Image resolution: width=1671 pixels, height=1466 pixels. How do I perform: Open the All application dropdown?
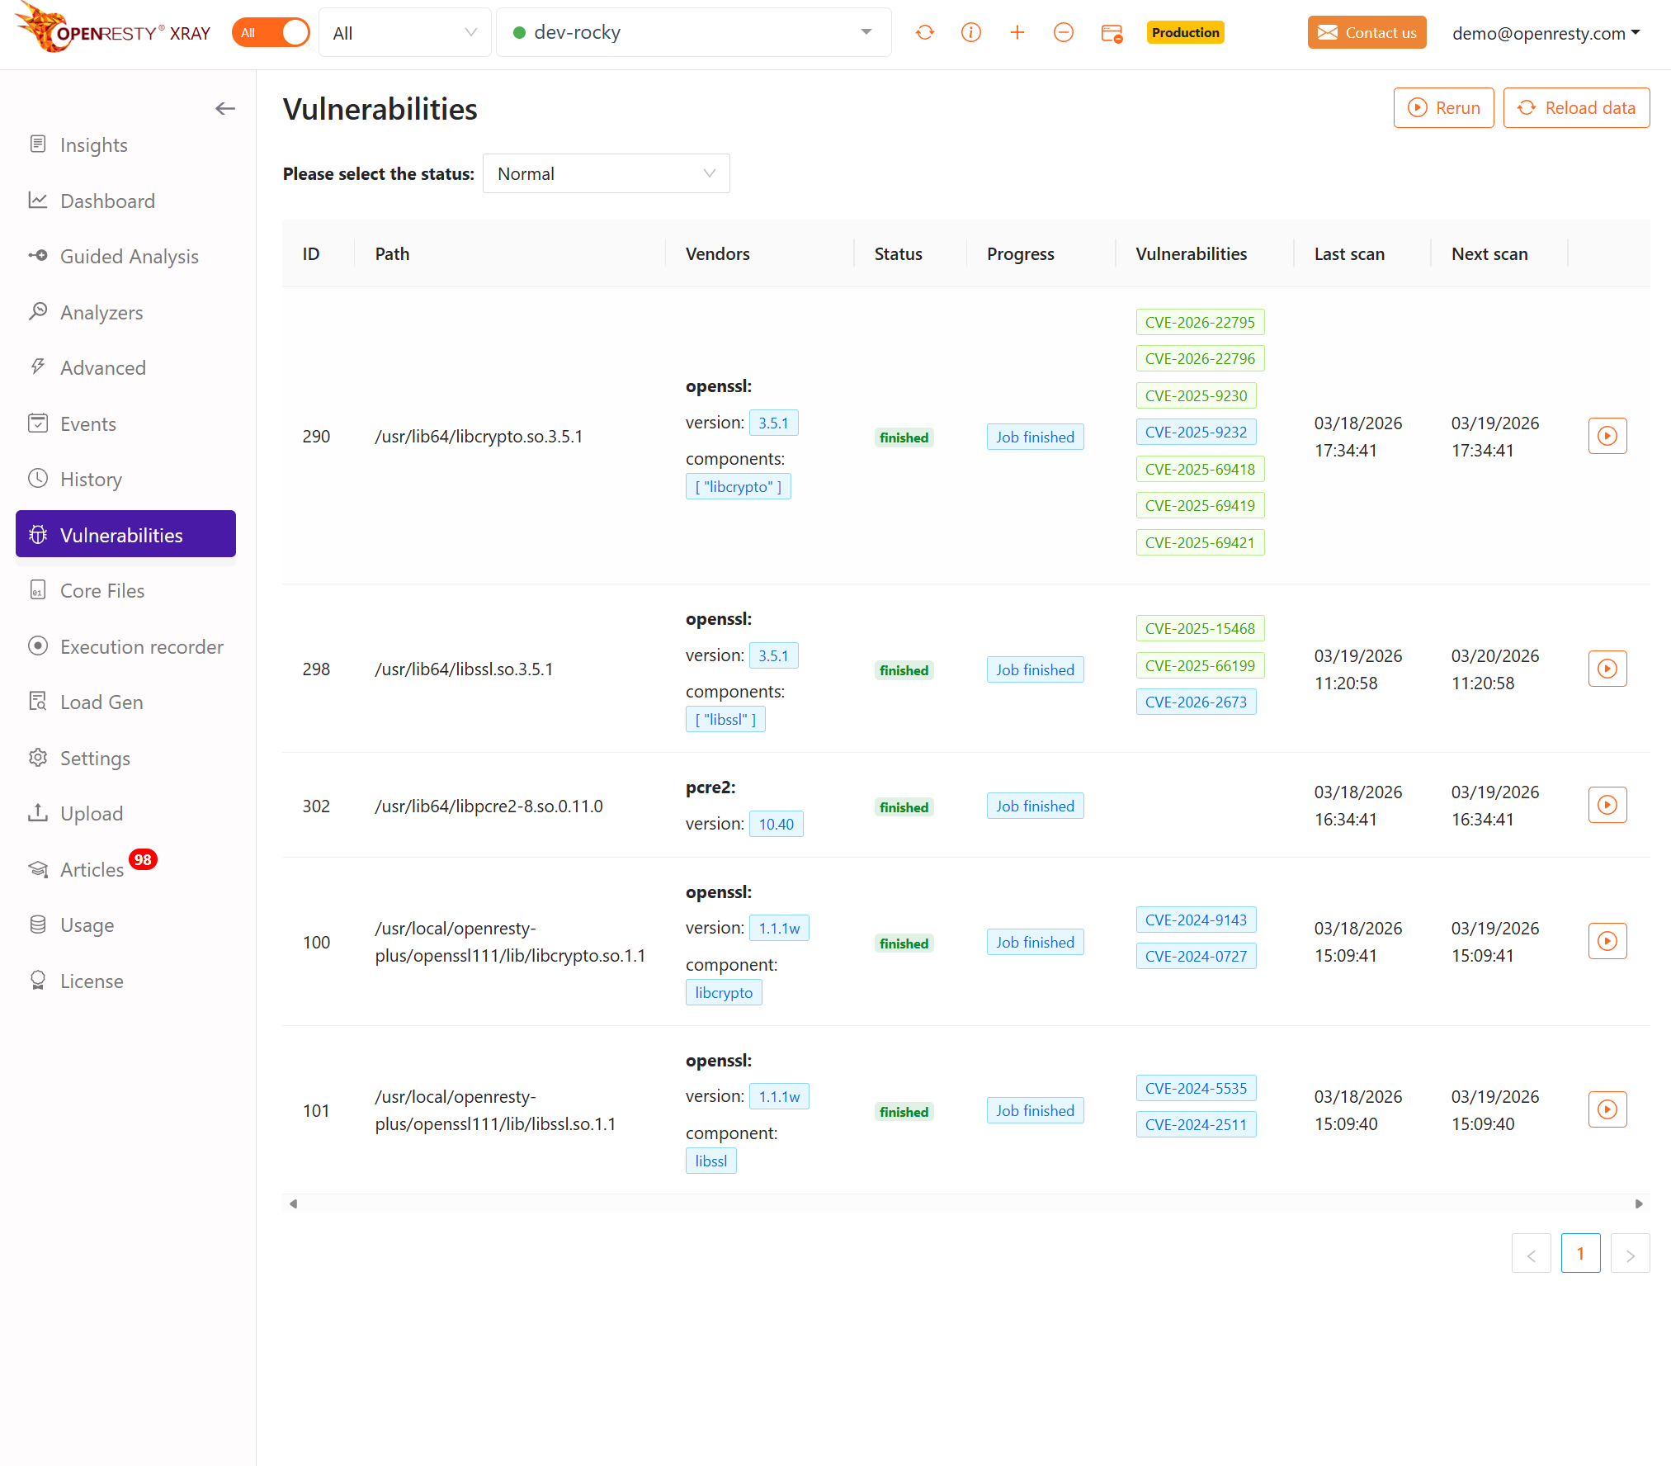click(404, 33)
